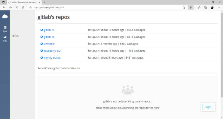
Task: Open a new browser tab
Action: pos(44,2)
